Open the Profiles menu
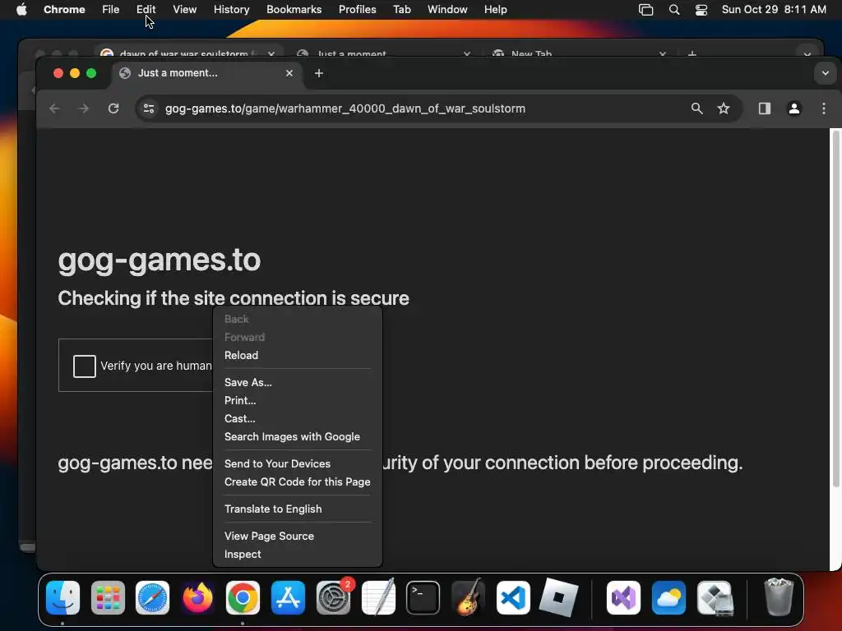Viewport: 842px width, 631px height. tap(357, 10)
